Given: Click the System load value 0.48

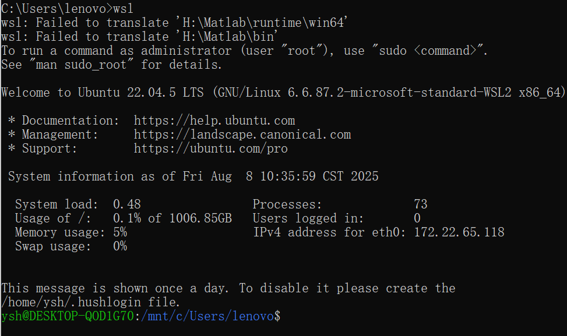Looking at the screenshot, I should pyautogui.click(x=126, y=204).
